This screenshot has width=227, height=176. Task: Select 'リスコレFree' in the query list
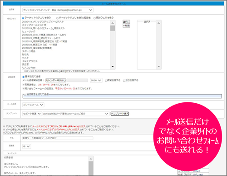pos(29,68)
